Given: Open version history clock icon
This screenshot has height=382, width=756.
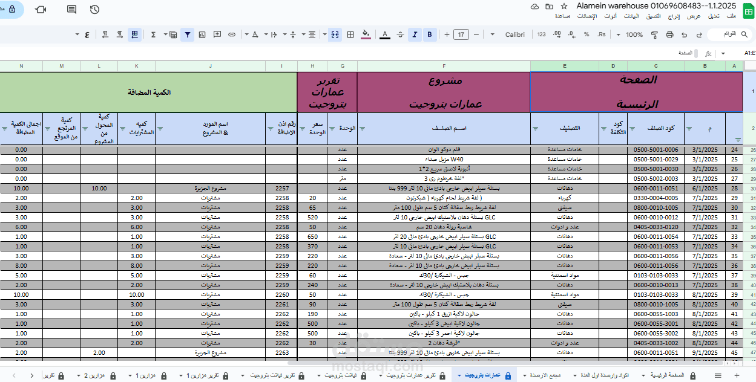Looking at the screenshot, I should click(x=94, y=10).
